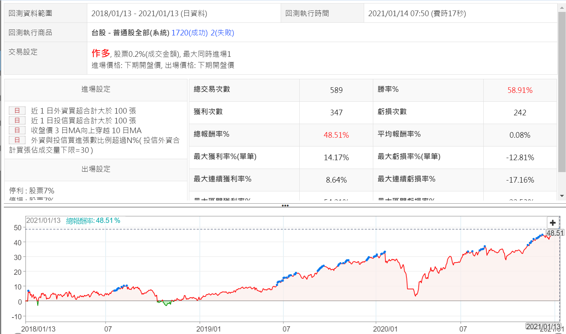Image resolution: width=566 pixels, height=334 pixels.
Task: Click the 總報酬率 legend text above chart
Action: click(x=93, y=221)
